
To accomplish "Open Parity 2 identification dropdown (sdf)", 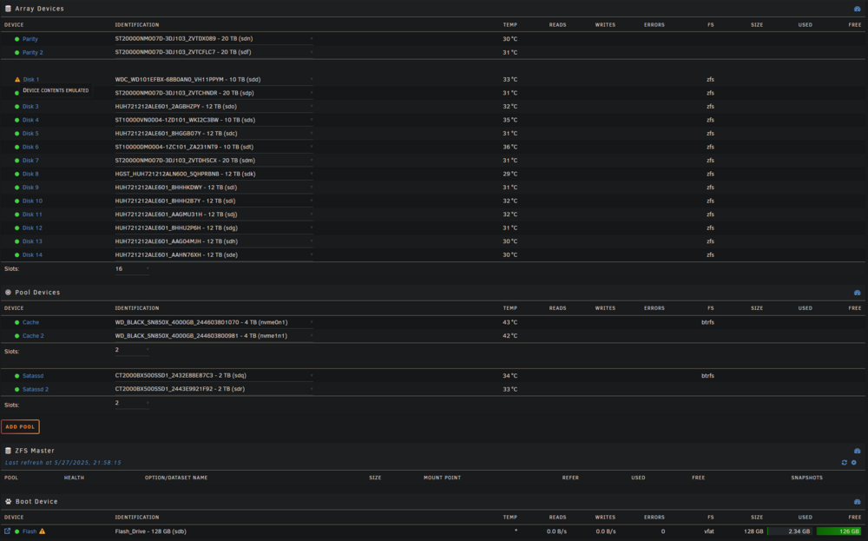I will pos(214,52).
